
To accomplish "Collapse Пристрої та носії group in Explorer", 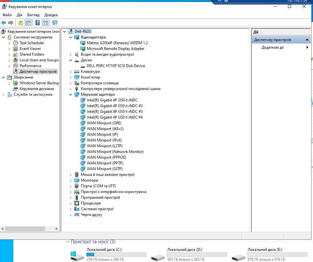I will tap(68, 242).
